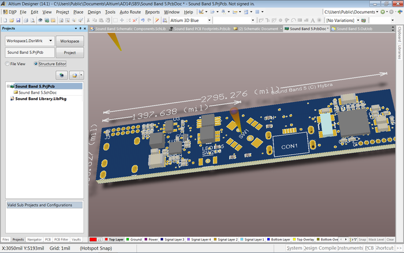Click the Cross Probe pencil icon
Viewport: 404px width, 253px height.
(156, 20)
